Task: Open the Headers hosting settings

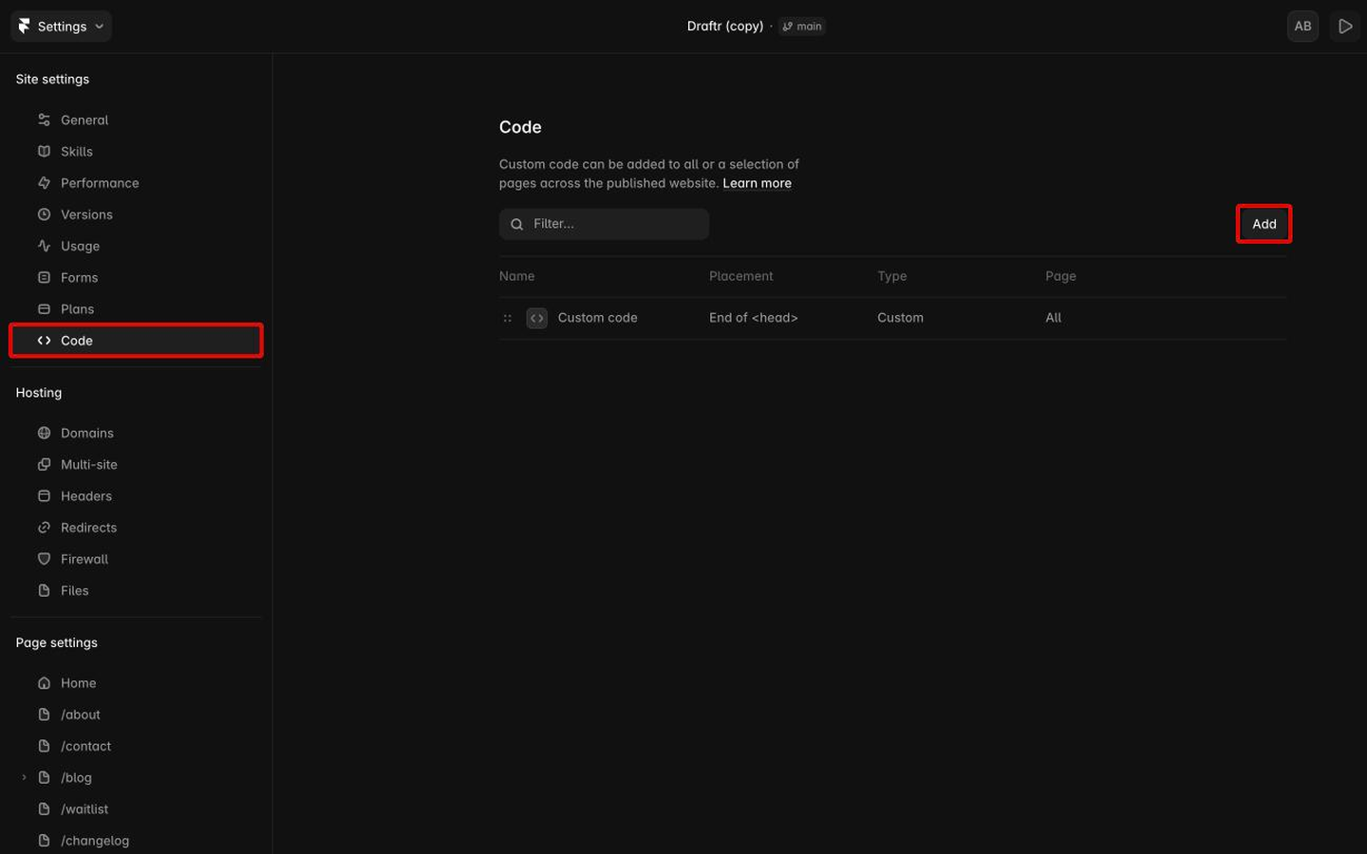Action: coord(136,496)
